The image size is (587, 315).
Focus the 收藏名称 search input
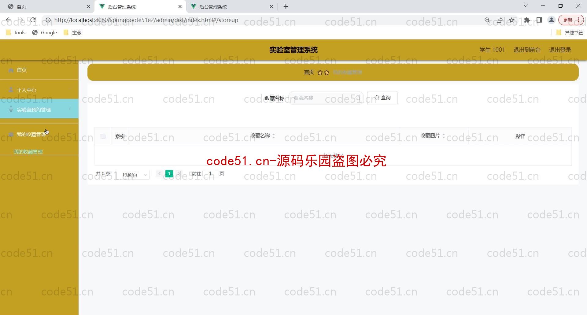click(326, 98)
